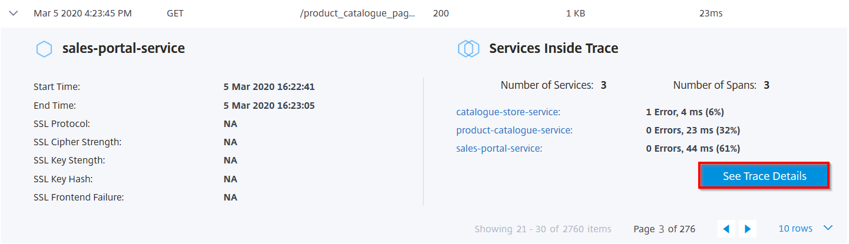Screen dimensions: 849x244
Task: Click the Services Inside Trace icon
Action: tap(468, 49)
